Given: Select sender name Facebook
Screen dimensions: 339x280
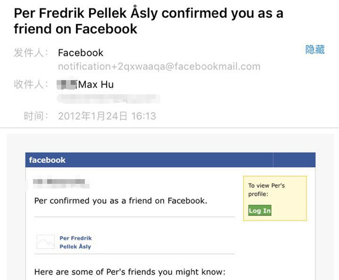Looking at the screenshot, I should tap(81, 53).
